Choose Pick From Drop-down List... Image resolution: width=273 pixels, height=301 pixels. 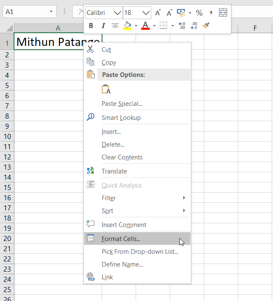[x=137, y=252]
